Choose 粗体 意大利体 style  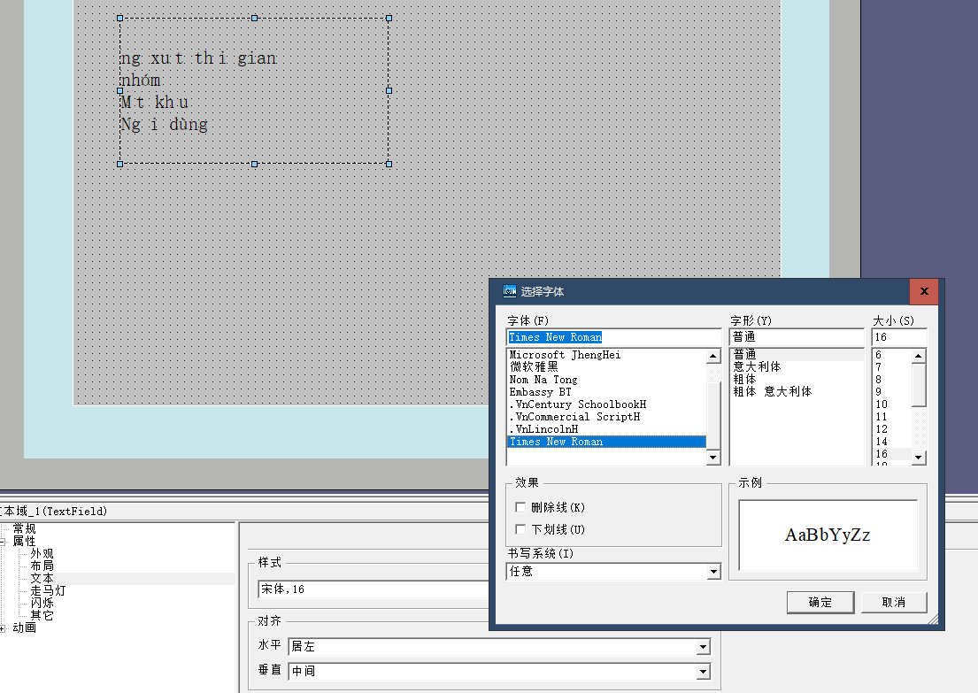[x=797, y=392]
